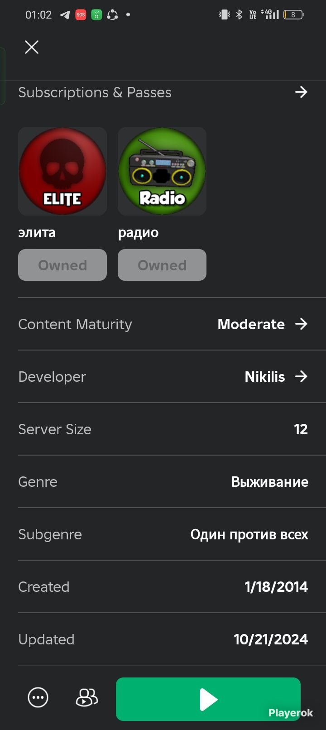Tap Owned button under элита
Image resolution: width=326 pixels, height=730 pixels.
62,265
